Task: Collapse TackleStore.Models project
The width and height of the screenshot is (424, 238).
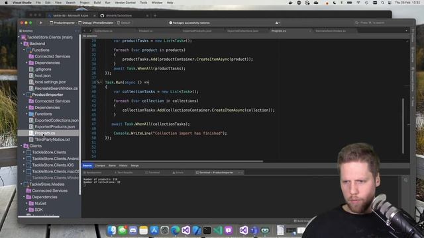Action: click(22, 184)
